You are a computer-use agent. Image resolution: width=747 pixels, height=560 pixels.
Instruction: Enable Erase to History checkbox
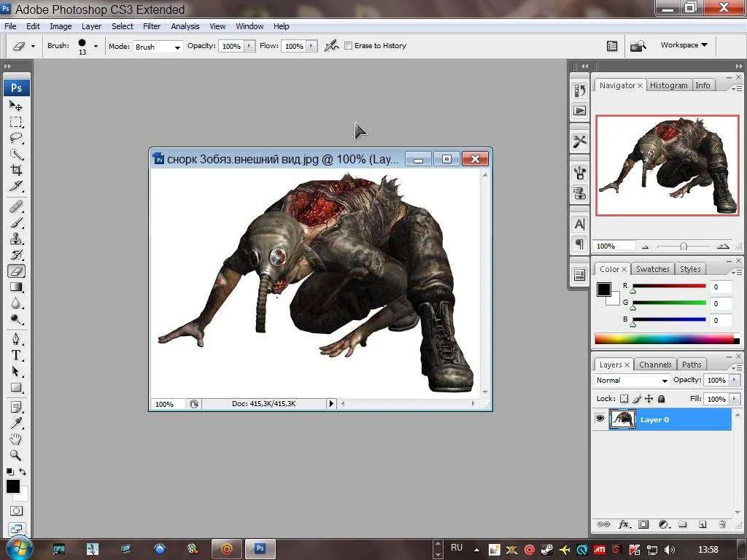click(x=349, y=46)
